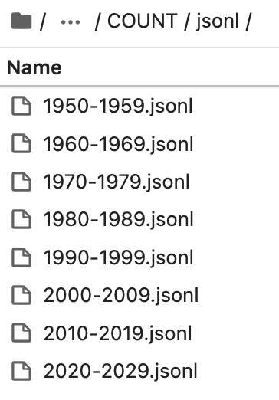Click the root folder icon in breadcrumb
The width and height of the screenshot is (279, 400).
pos(21,21)
